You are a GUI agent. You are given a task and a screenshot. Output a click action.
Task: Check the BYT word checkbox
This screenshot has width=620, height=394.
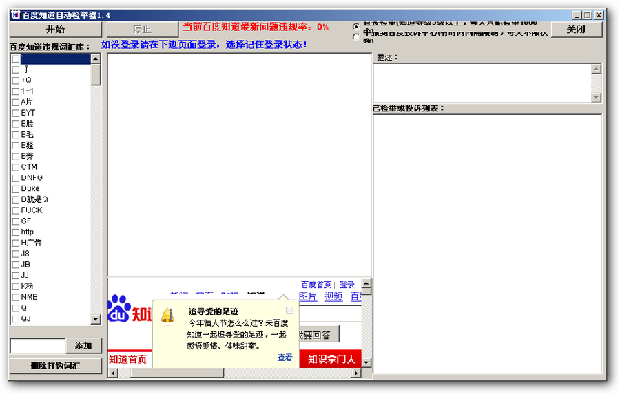(16, 113)
